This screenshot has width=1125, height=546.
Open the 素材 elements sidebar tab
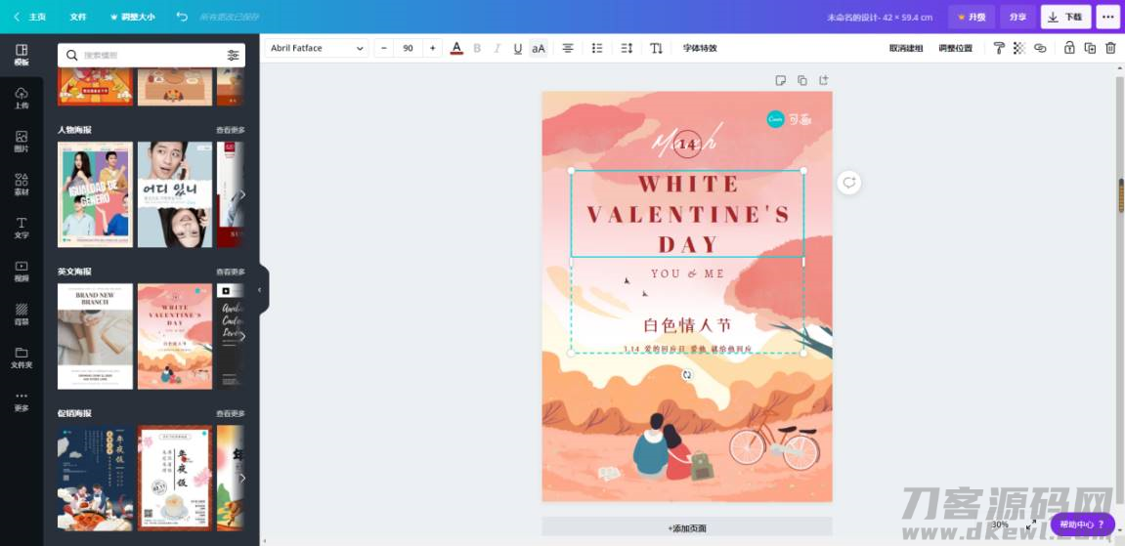[x=22, y=185]
